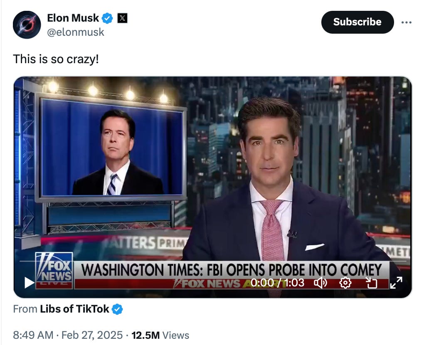
Task: Open the three-dot more options menu
Action: [x=407, y=22]
